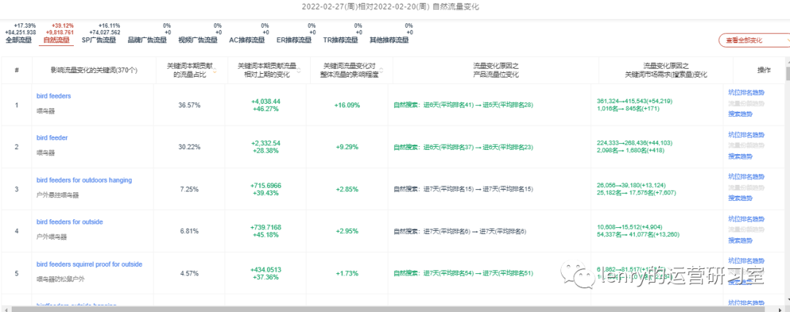790x312 pixels.
Task: View 搜索趋势 for outdoors hanging row
Action: (739, 199)
